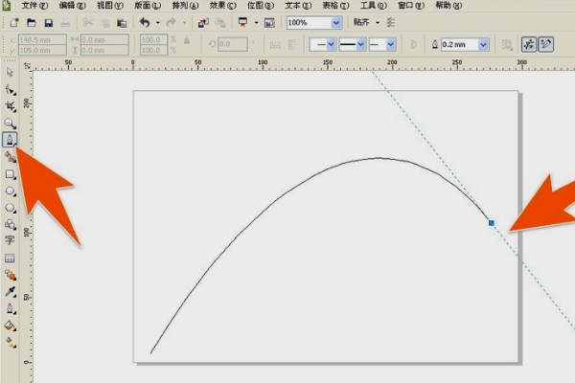Select the Zoom tool in toolbox
Image resolution: width=575 pixels, height=383 pixels.
[x=11, y=124]
